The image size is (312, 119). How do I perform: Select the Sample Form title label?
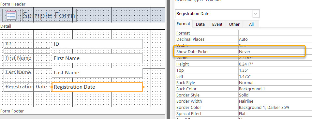pos(49,15)
